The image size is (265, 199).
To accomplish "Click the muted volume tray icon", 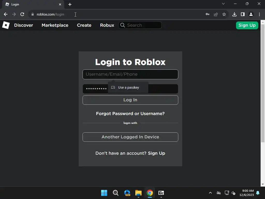I will (x=233, y=193).
